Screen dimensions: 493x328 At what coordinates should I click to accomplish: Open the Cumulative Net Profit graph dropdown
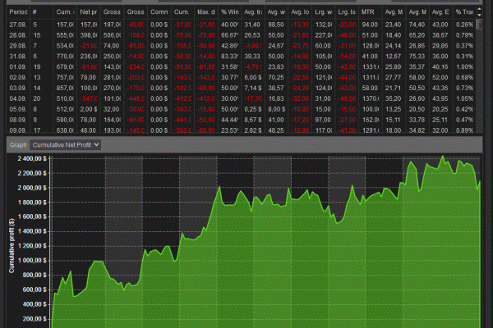pyautogui.click(x=65, y=145)
